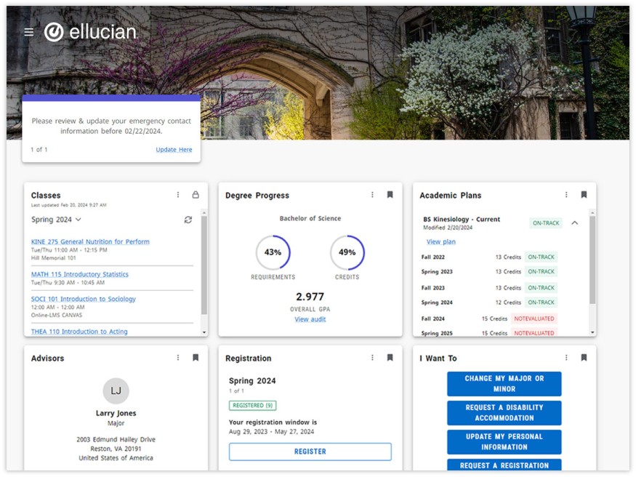Screen dimensions: 636x477
Task: Click the lock icon on Classes card
Action: point(196,195)
